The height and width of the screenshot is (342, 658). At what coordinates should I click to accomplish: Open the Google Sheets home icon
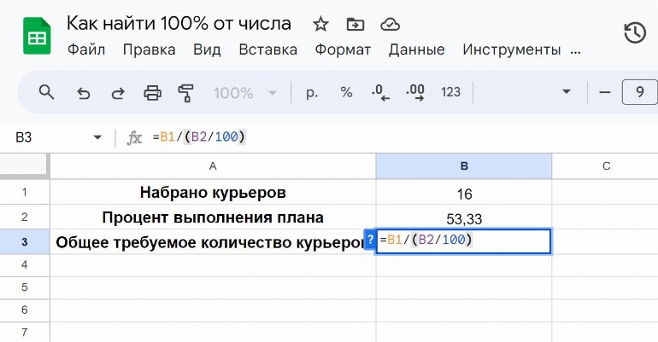point(37,36)
